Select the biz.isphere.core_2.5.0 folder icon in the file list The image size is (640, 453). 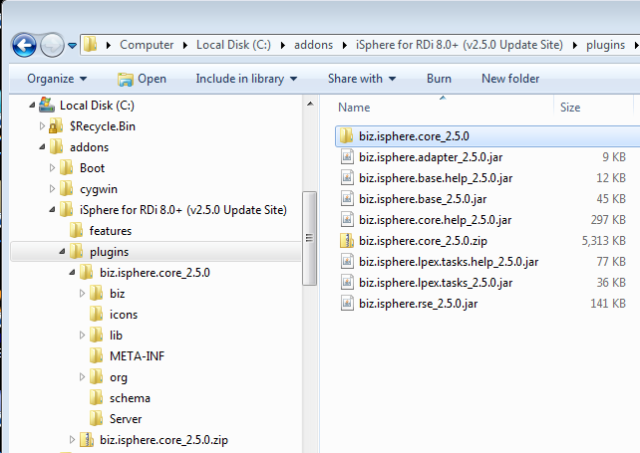click(347, 135)
